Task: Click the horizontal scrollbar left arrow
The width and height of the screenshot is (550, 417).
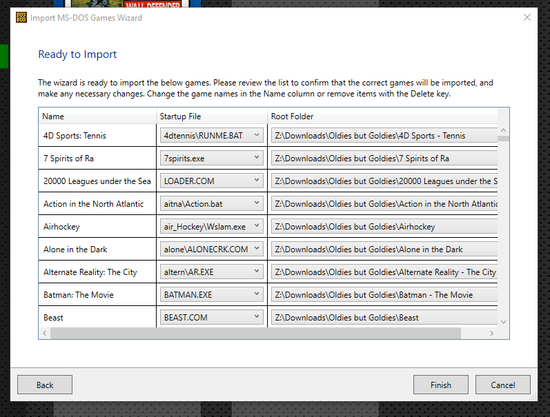Action: pyautogui.click(x=45, y=333)
